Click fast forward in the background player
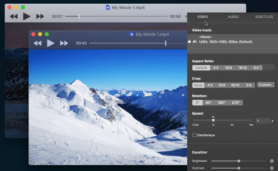The image size is (278, 171). tap(40, 16)
